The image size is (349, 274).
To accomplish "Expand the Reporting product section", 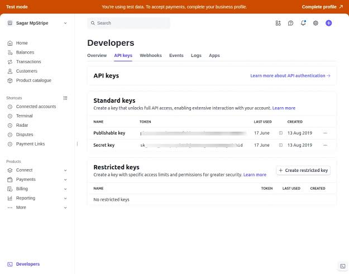I will (65, 198).
